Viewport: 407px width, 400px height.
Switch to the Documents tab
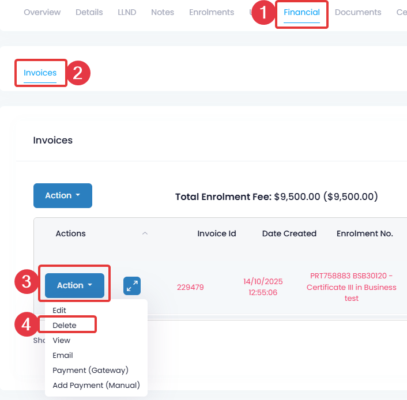(358, 12)
